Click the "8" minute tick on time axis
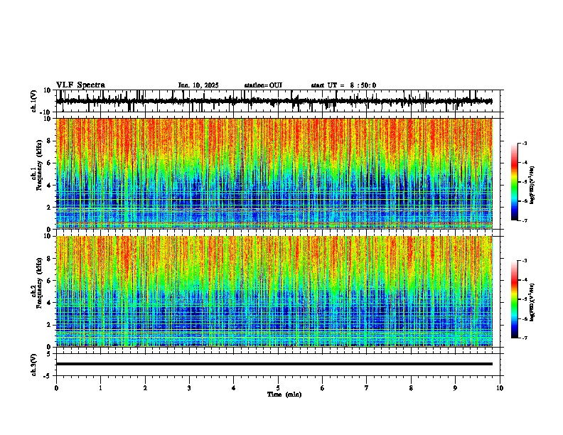The height and width of the screenshot is (435, 563). pyautogui.click(x=411, y=388)
